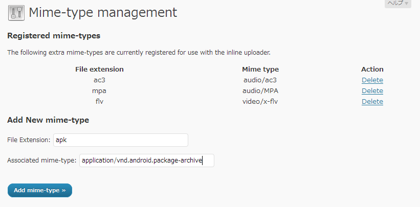Focus the Associated mime-type input field
The image size is (420, 207).
tap(147, 160)
